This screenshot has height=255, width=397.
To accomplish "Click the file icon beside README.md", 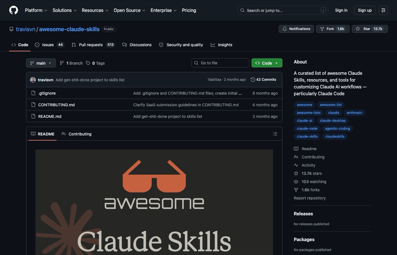I will (x=33, y=117).
